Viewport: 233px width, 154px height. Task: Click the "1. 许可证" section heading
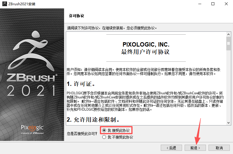tap(81, 84)
